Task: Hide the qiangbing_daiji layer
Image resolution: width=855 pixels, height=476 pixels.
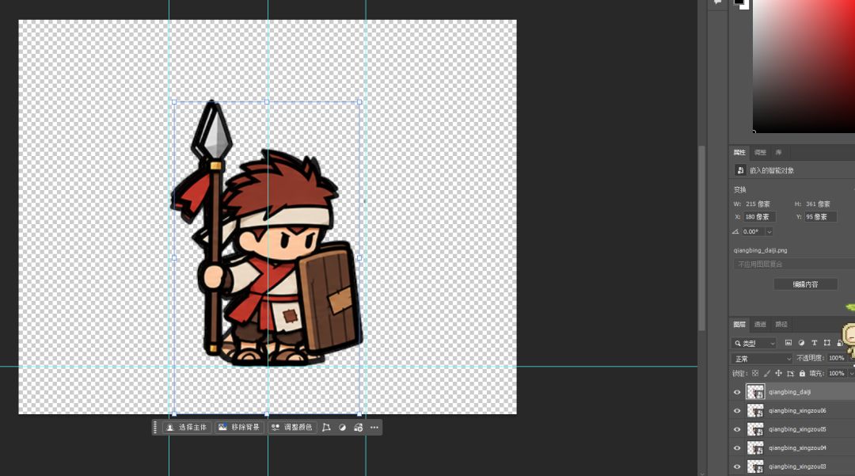Action: point(737,392)
